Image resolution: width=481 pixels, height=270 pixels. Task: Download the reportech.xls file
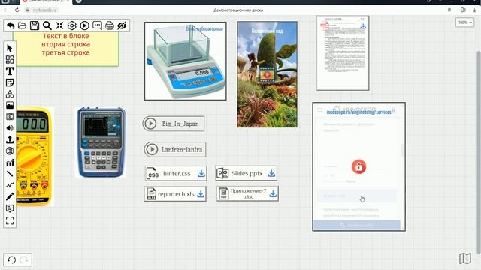(201, 194)
